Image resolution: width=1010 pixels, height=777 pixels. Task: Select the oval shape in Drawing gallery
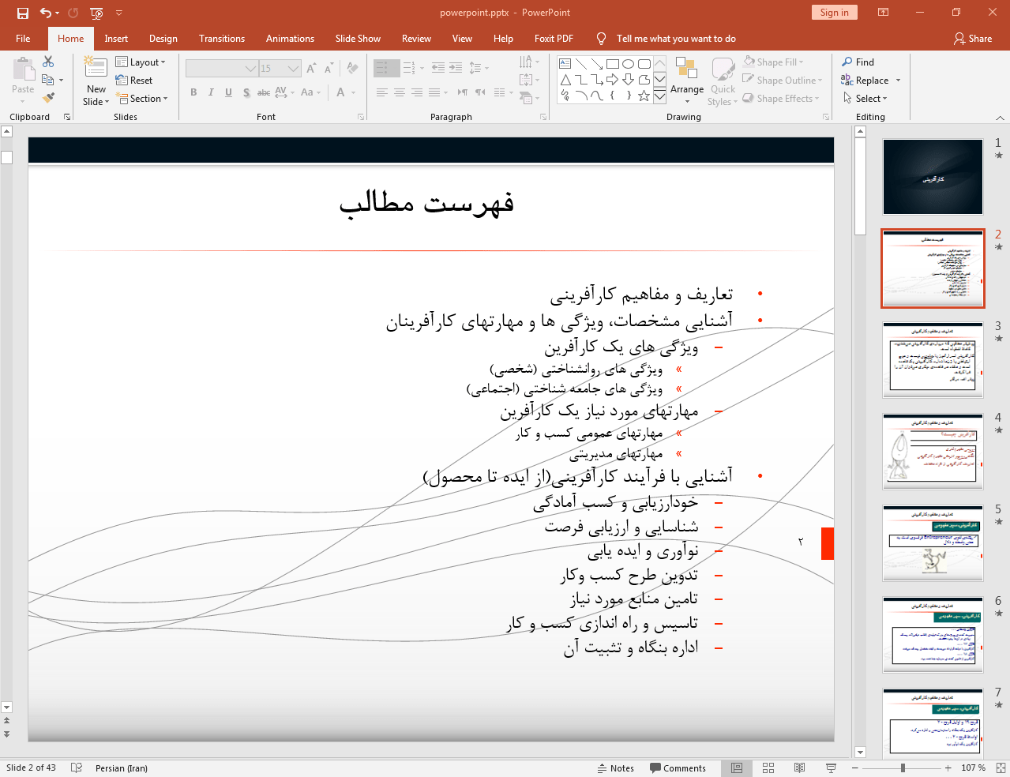628,64
